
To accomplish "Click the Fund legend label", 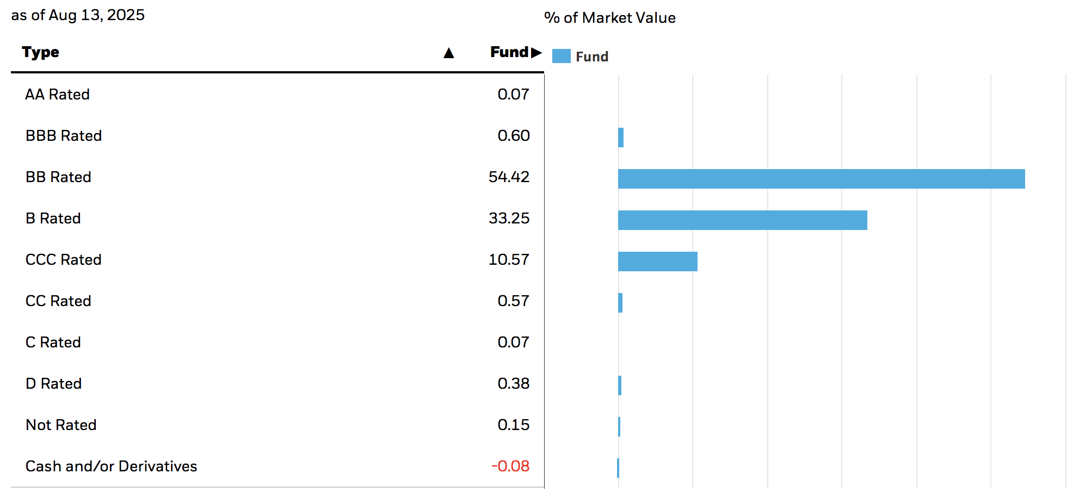I will coord(592,57).
